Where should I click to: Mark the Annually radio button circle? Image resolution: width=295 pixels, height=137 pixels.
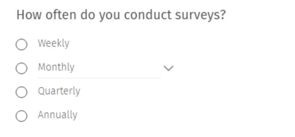point(21,116)
